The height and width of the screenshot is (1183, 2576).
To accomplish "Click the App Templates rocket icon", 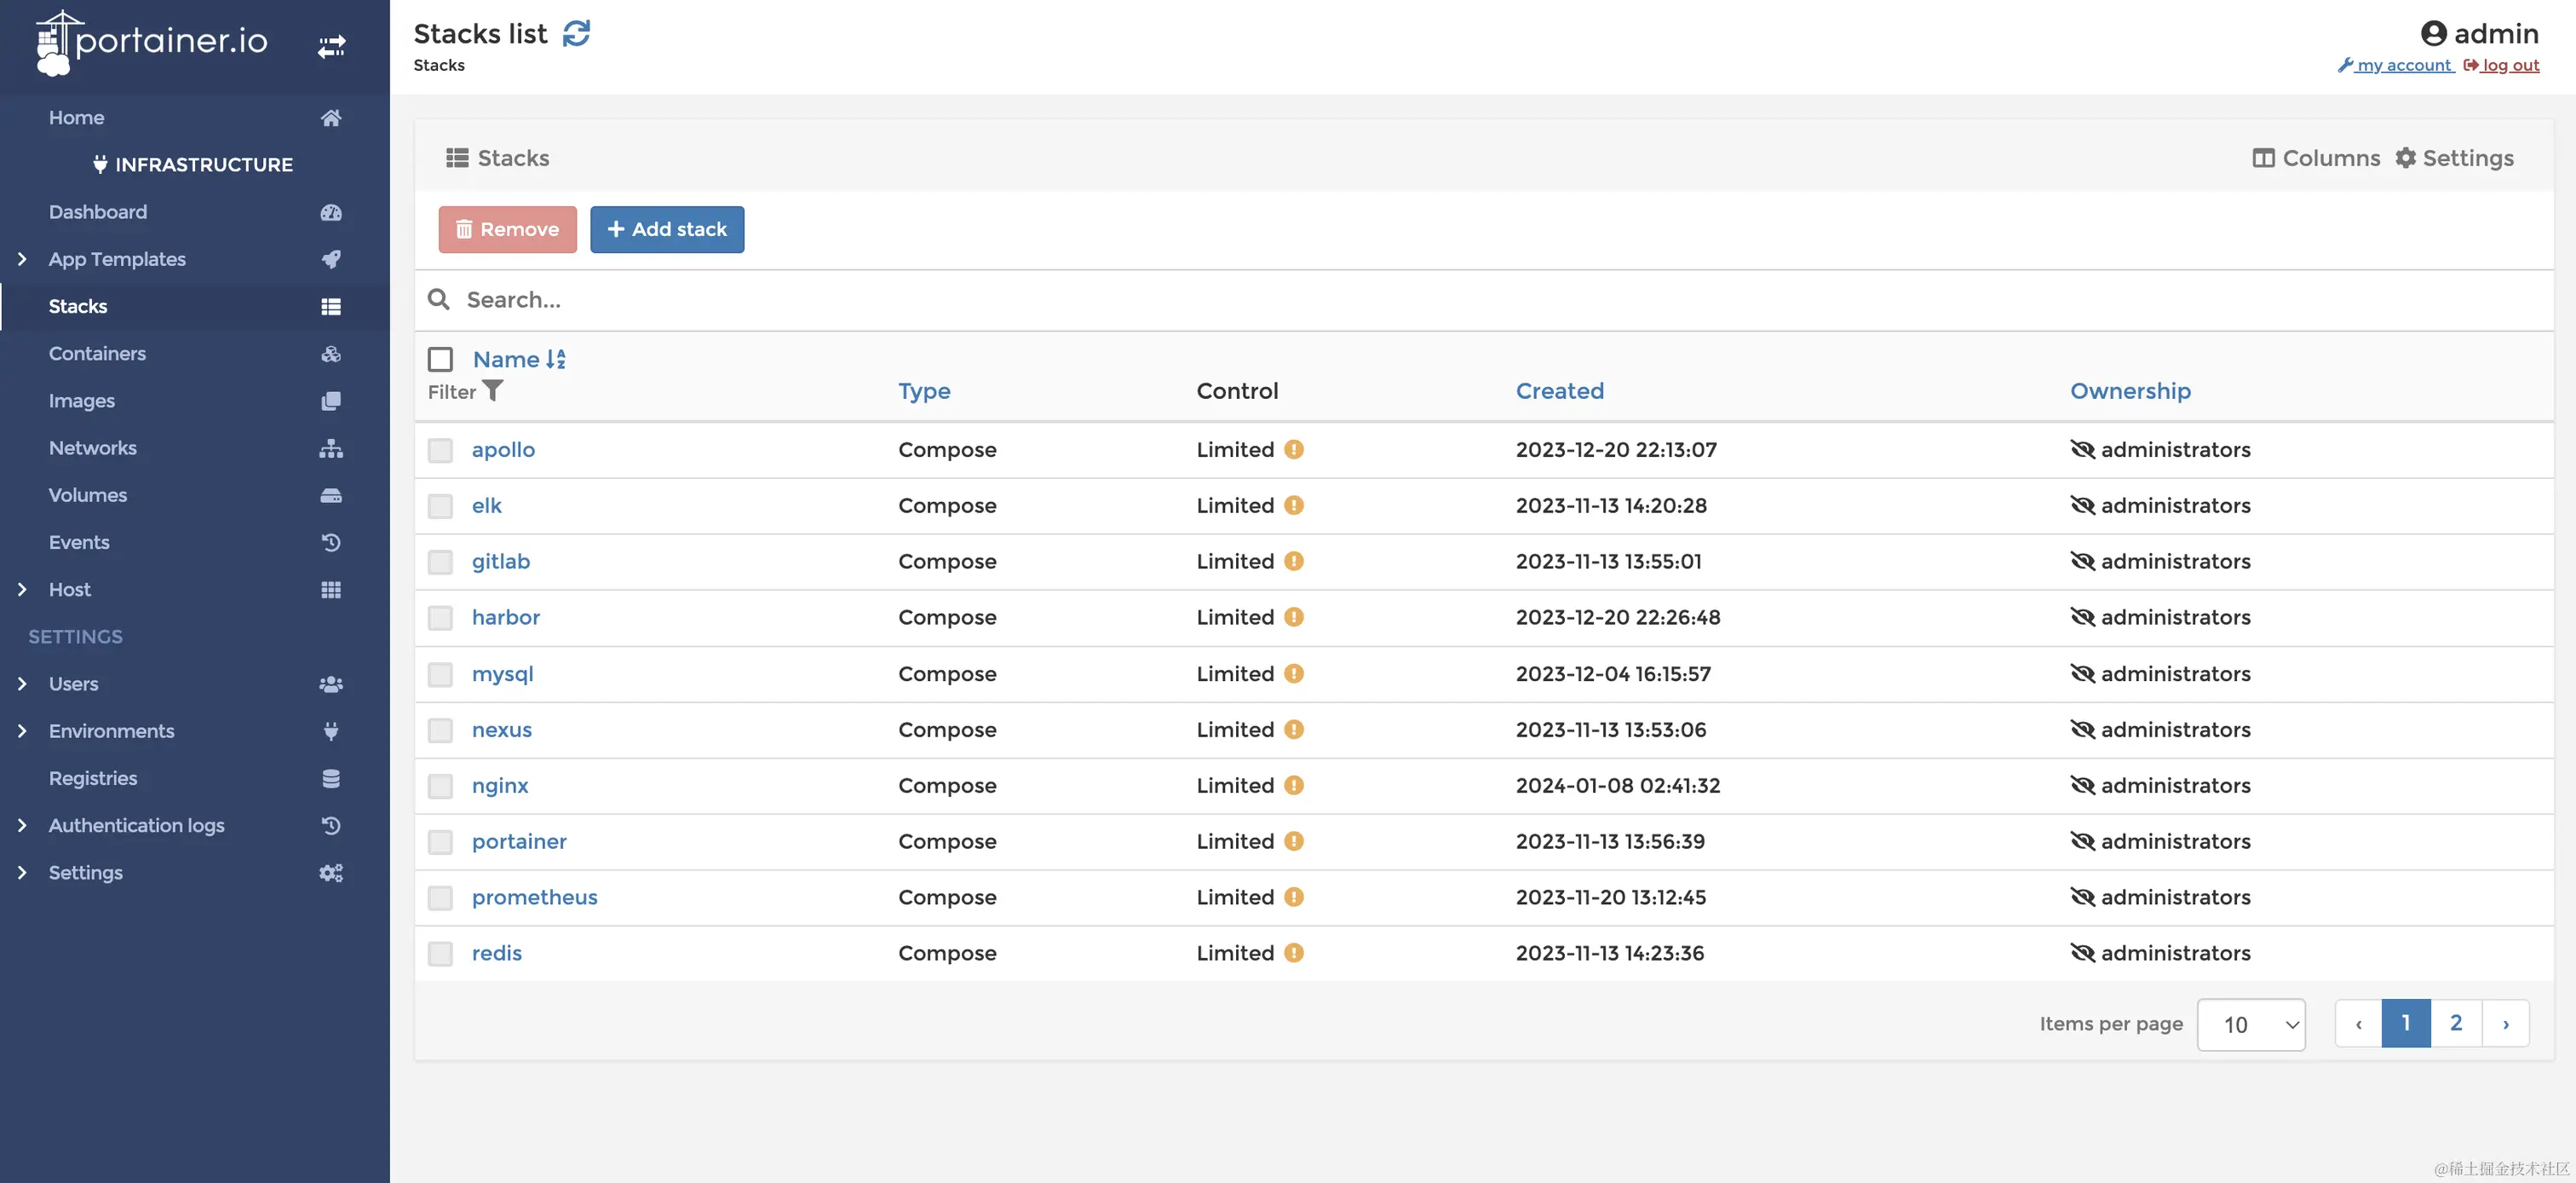I will [331, 259].
